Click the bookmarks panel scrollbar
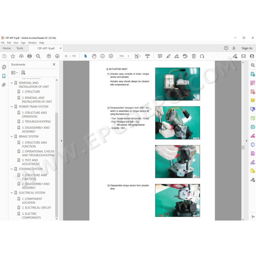The width and height of the screenshot is (256, 256). coord(57,165)
